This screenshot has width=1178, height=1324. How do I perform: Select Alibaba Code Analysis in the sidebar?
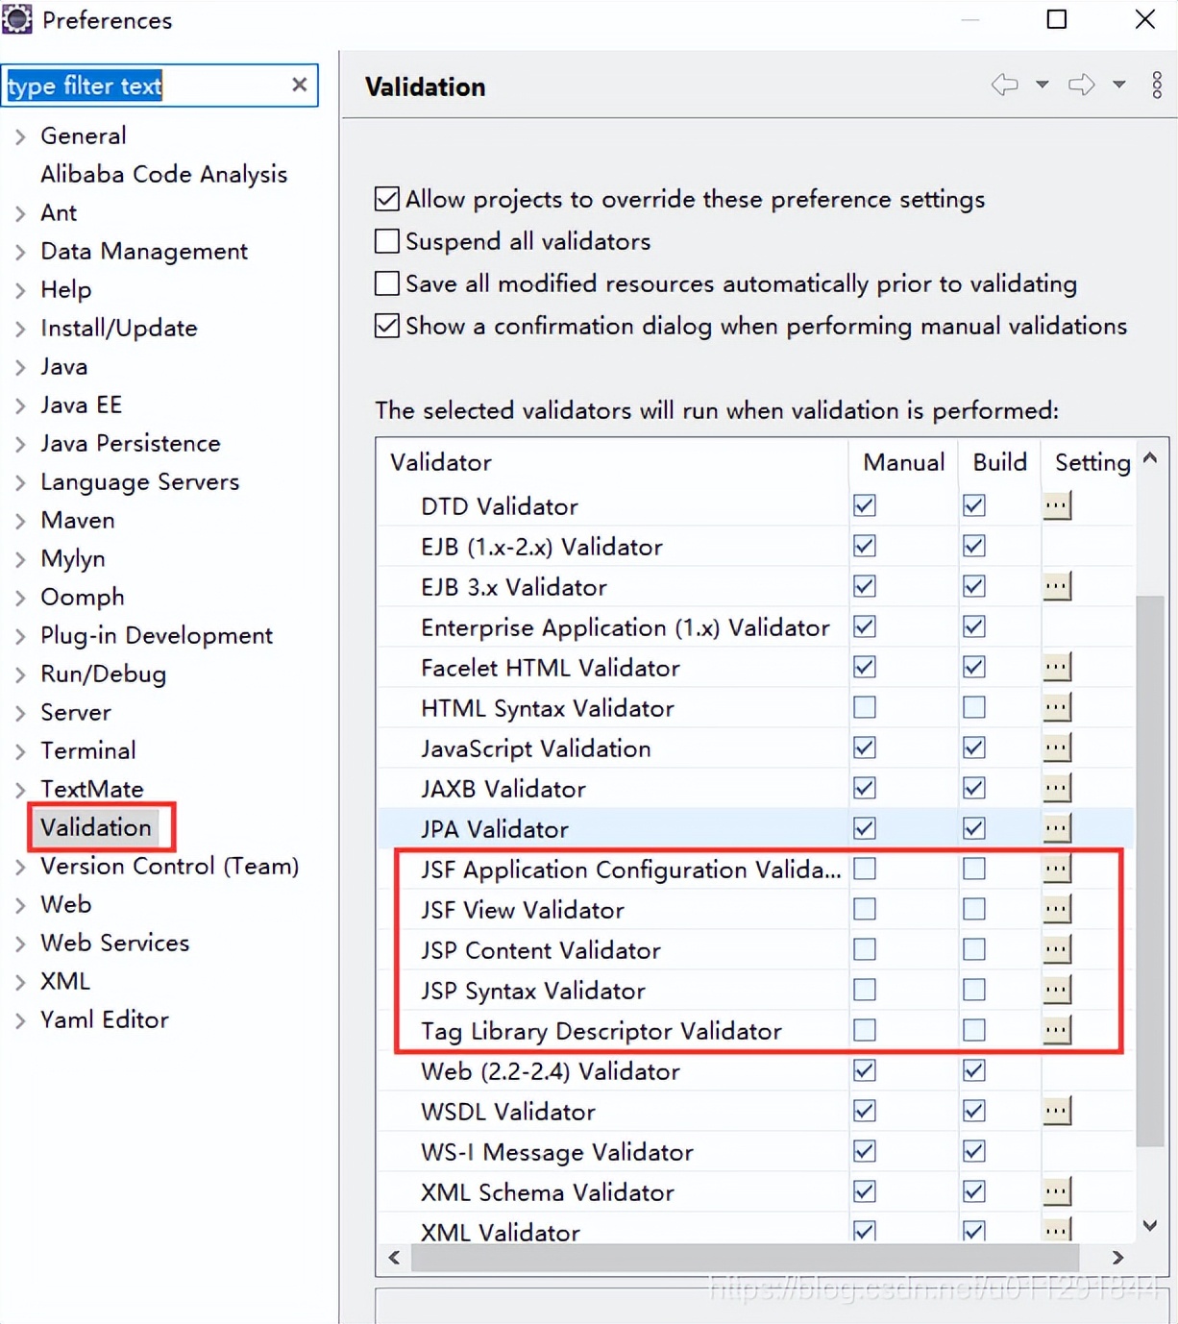(163, 174)
